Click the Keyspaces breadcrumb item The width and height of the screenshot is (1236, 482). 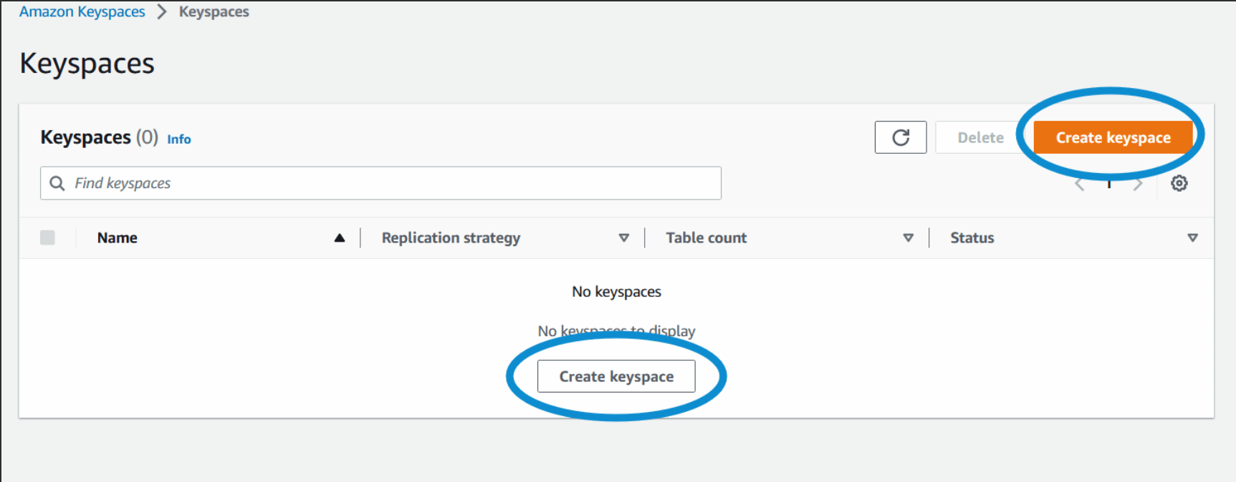[x=214, y=11]
